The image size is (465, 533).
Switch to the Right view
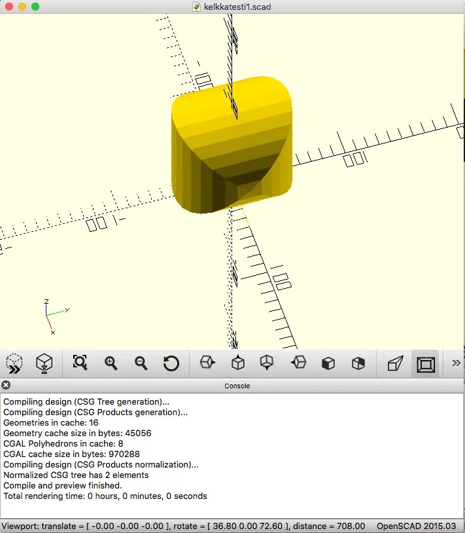(x=207, y=362)
